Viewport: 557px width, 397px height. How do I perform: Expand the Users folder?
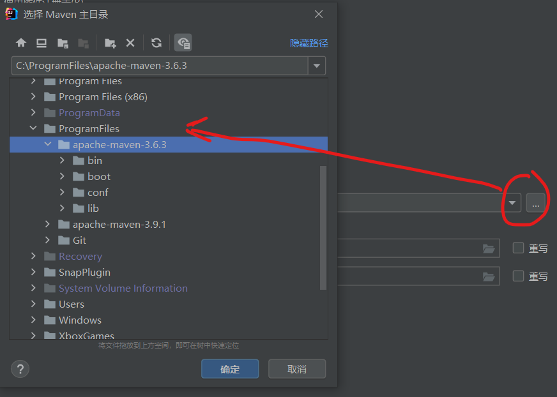pos(33,304)
